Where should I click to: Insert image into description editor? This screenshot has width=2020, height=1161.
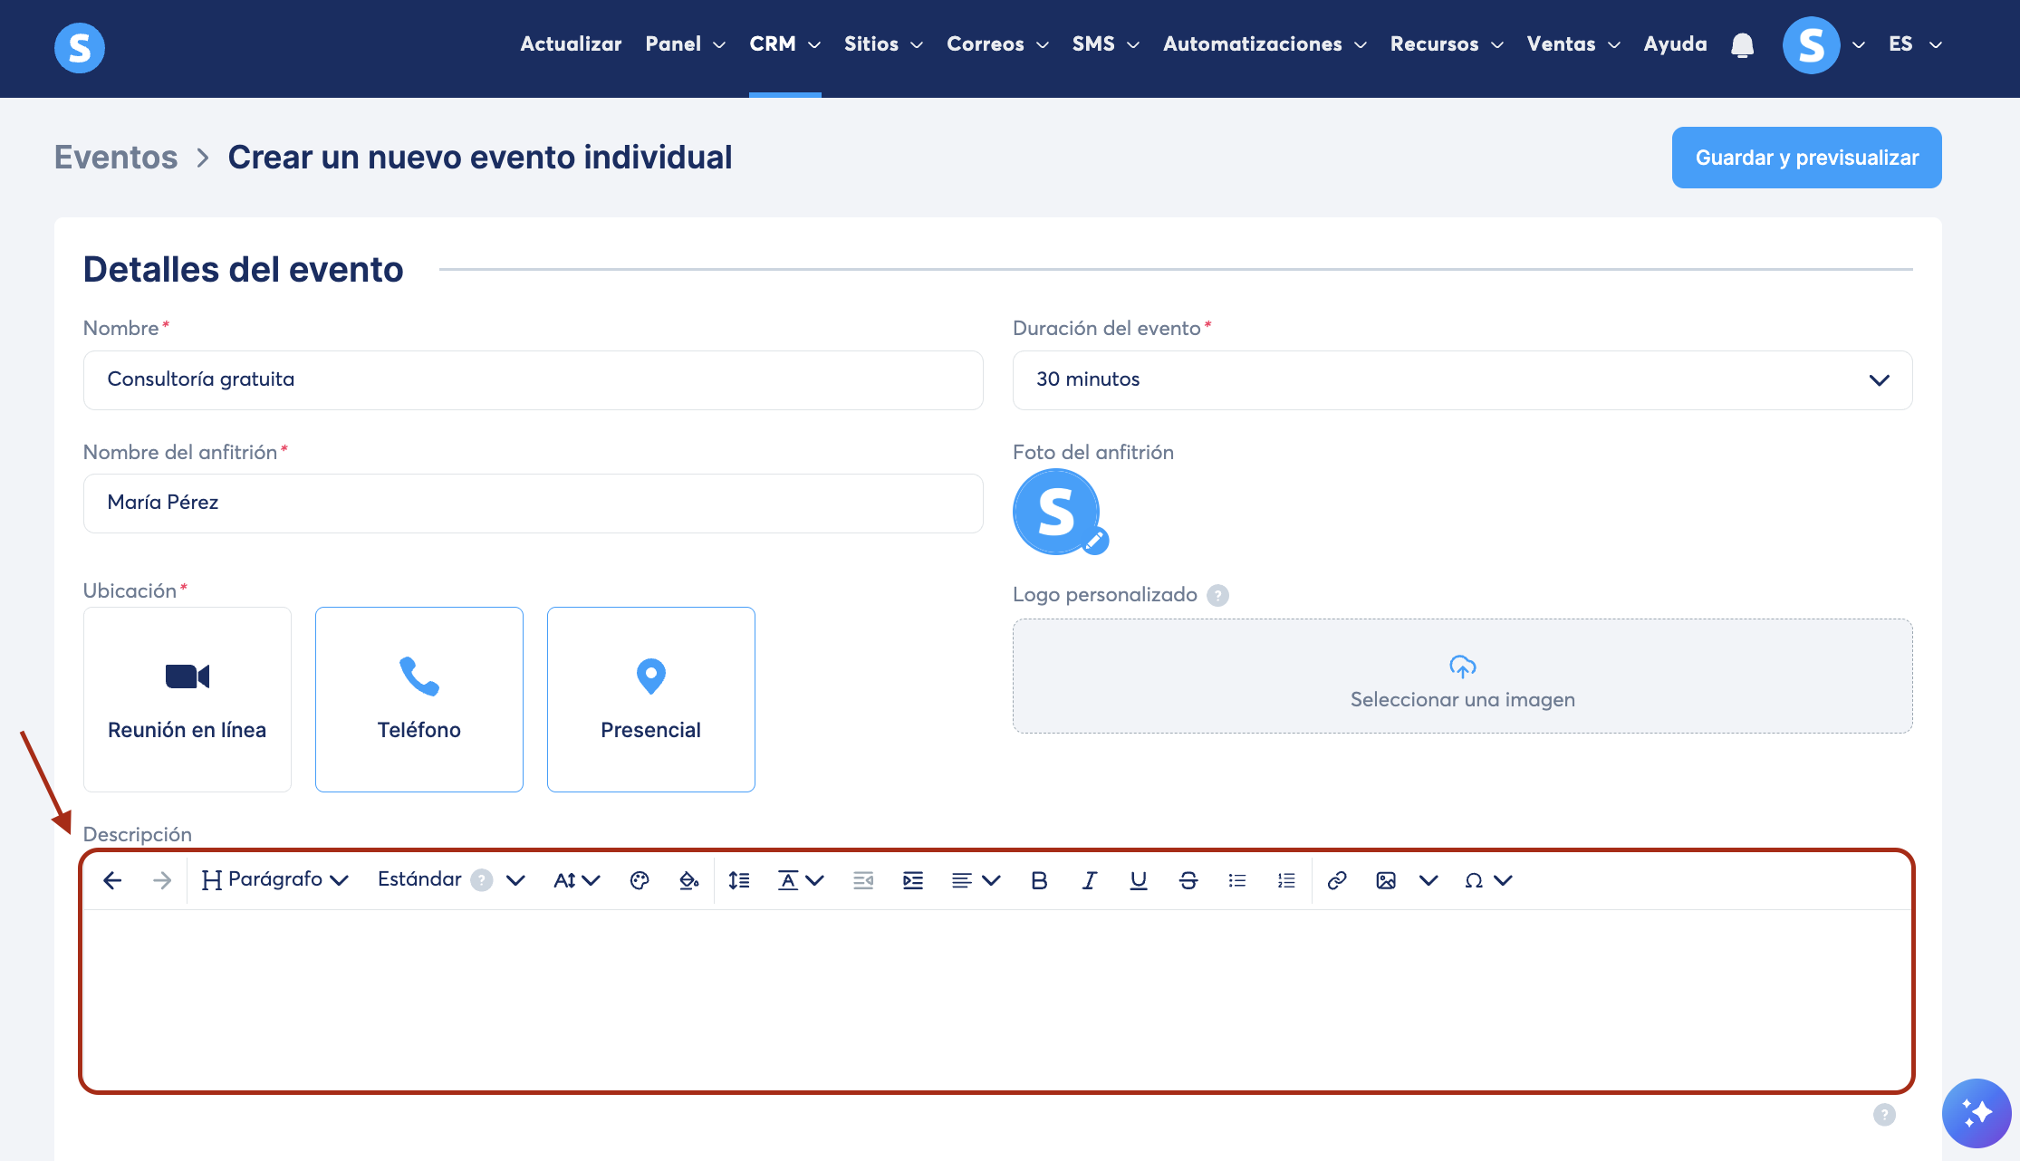(x=1386, y=880)
